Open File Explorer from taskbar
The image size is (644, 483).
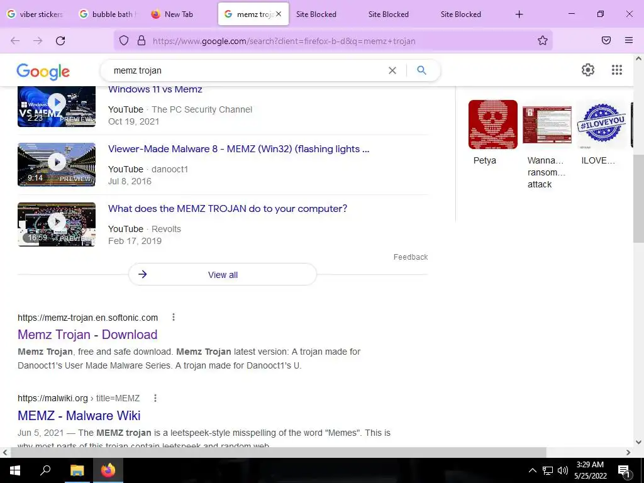[77, 470]
